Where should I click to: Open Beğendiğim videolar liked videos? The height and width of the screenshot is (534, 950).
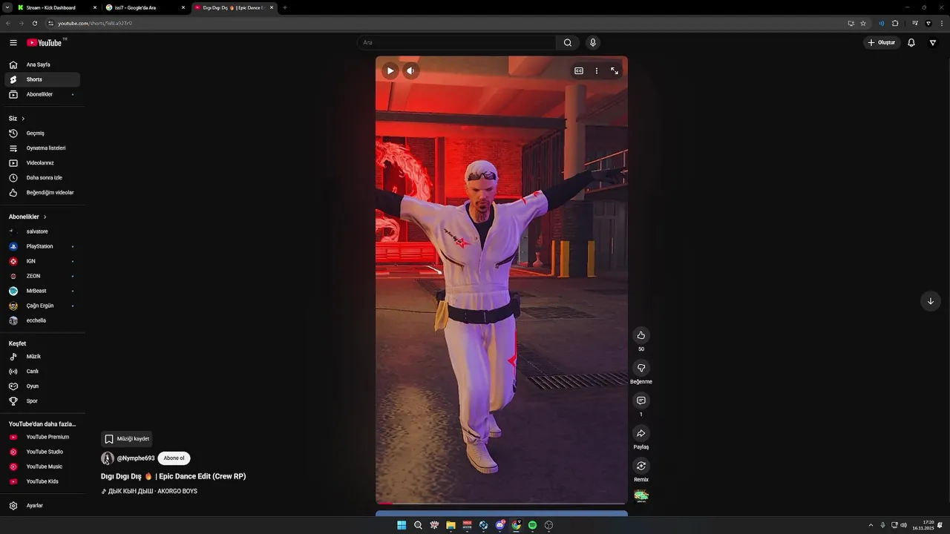[42, 193]
